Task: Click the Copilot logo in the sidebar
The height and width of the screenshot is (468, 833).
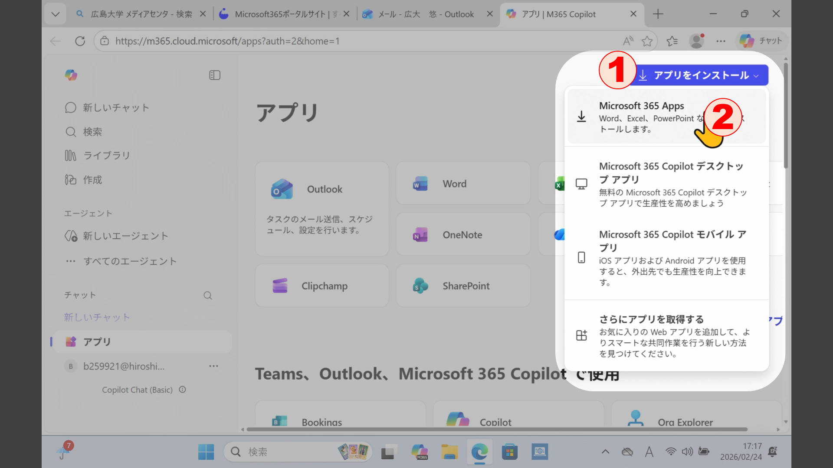Action: coord(71,75)
